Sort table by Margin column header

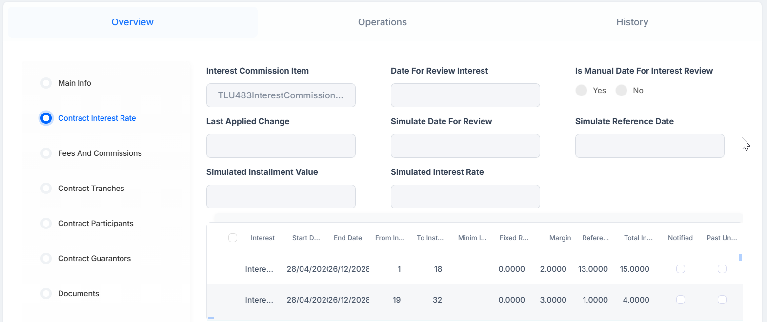[560, 238]
